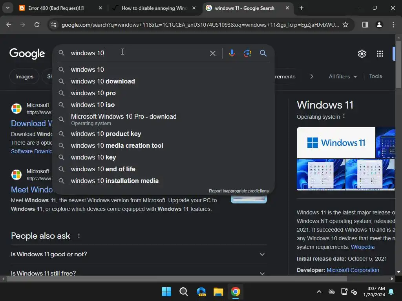Open the Microsoft Corporation developer link

(353, 270)
